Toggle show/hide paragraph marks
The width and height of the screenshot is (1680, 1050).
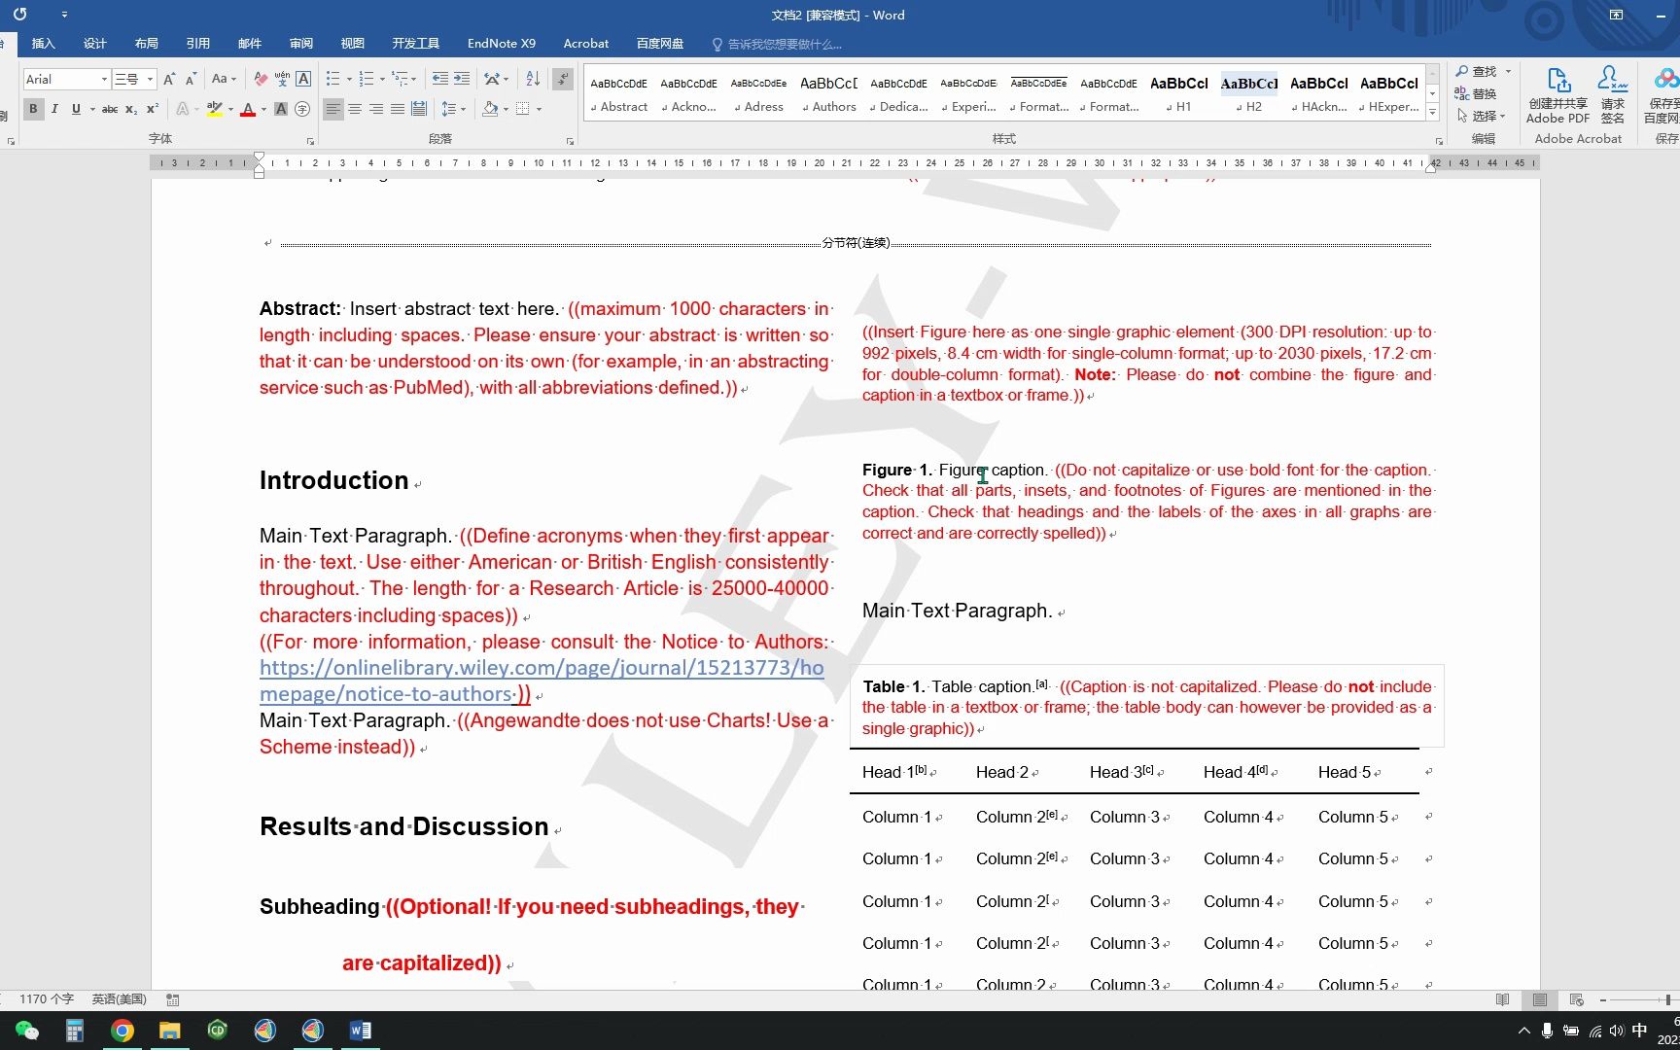[563, 79]
